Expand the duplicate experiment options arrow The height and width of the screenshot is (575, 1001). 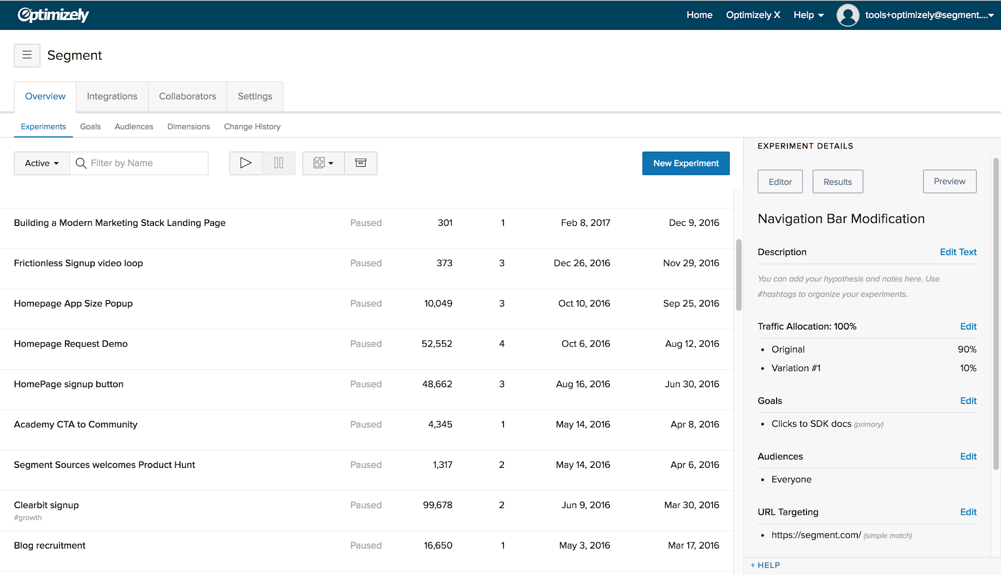330,163
